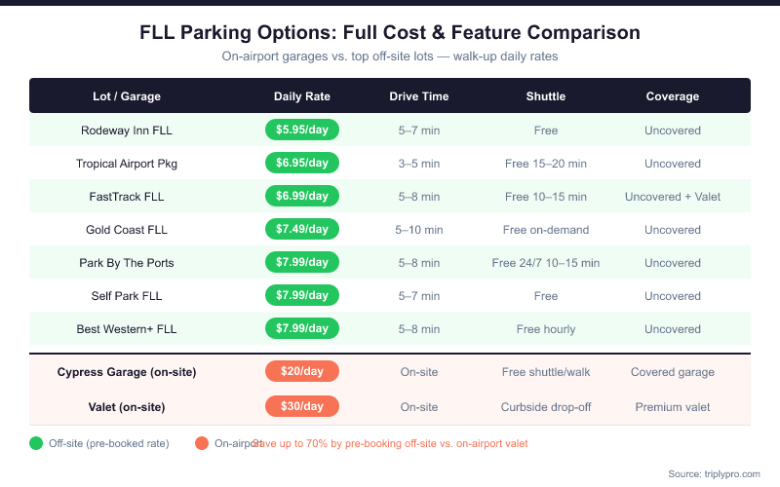This screenshot has width=780, height=487.
Task: Select the $7.49/day price badge
Action: click(302, 229)
